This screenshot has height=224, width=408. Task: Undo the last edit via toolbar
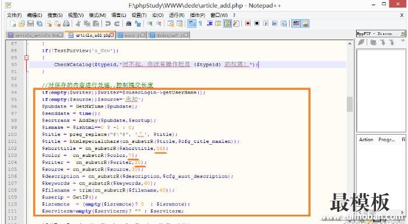[107, 24]
